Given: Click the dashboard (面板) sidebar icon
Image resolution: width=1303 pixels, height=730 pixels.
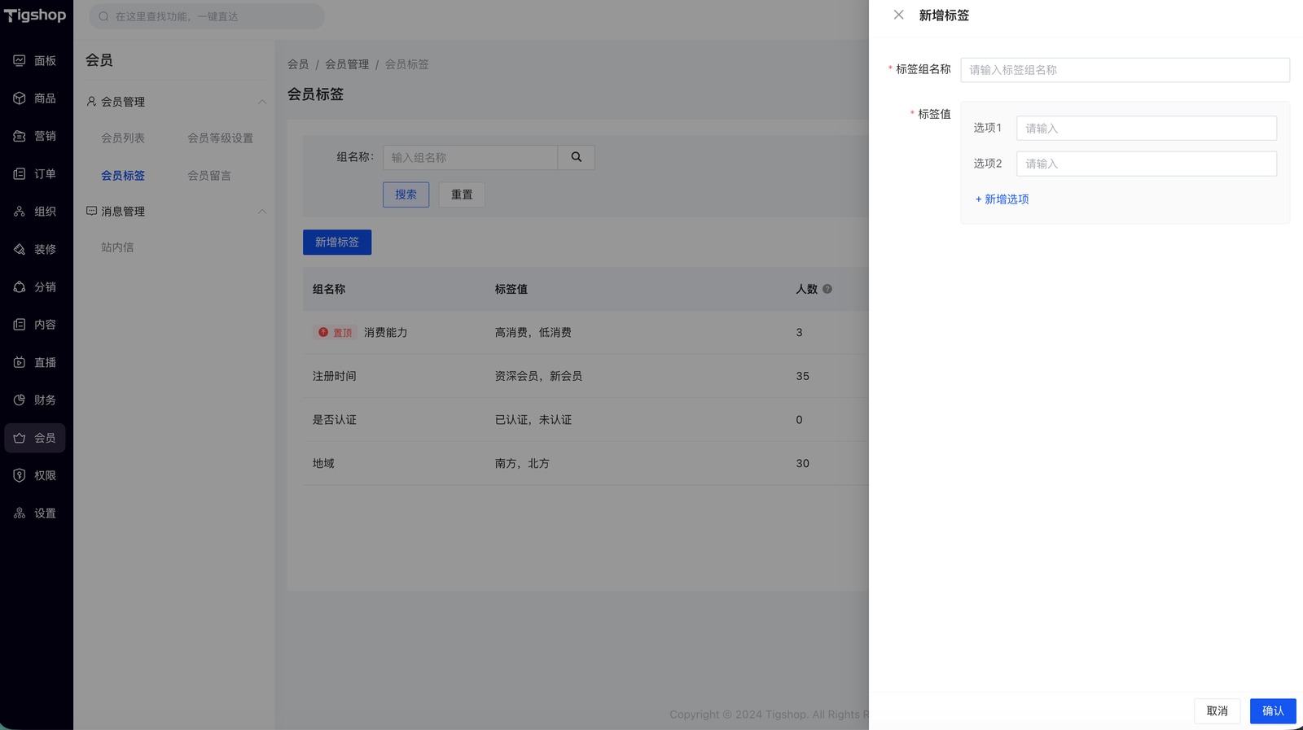Looking at the screenshot, I should click(20, 61).
